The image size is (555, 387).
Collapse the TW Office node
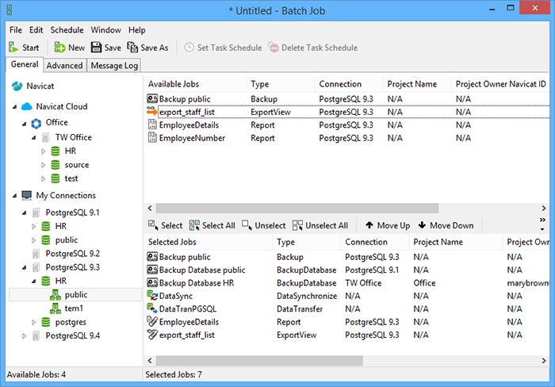pos(33,138)
